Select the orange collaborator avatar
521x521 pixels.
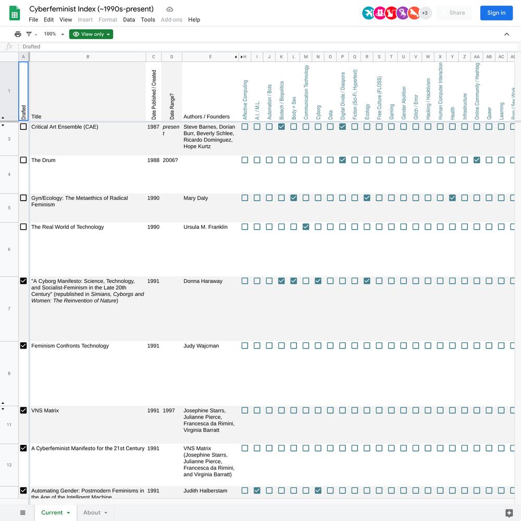pos(414,13)
